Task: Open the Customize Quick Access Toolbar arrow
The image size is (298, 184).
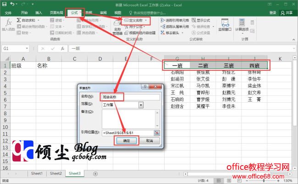Action: click(33, 4)
